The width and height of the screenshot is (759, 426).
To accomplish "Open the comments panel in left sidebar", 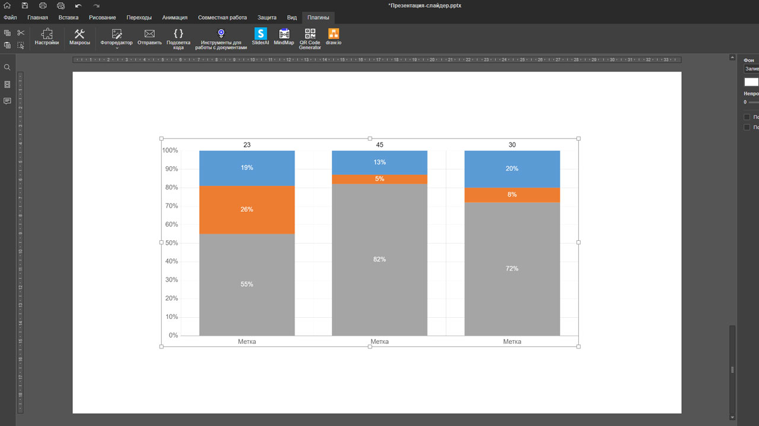I will coord(7,101).
